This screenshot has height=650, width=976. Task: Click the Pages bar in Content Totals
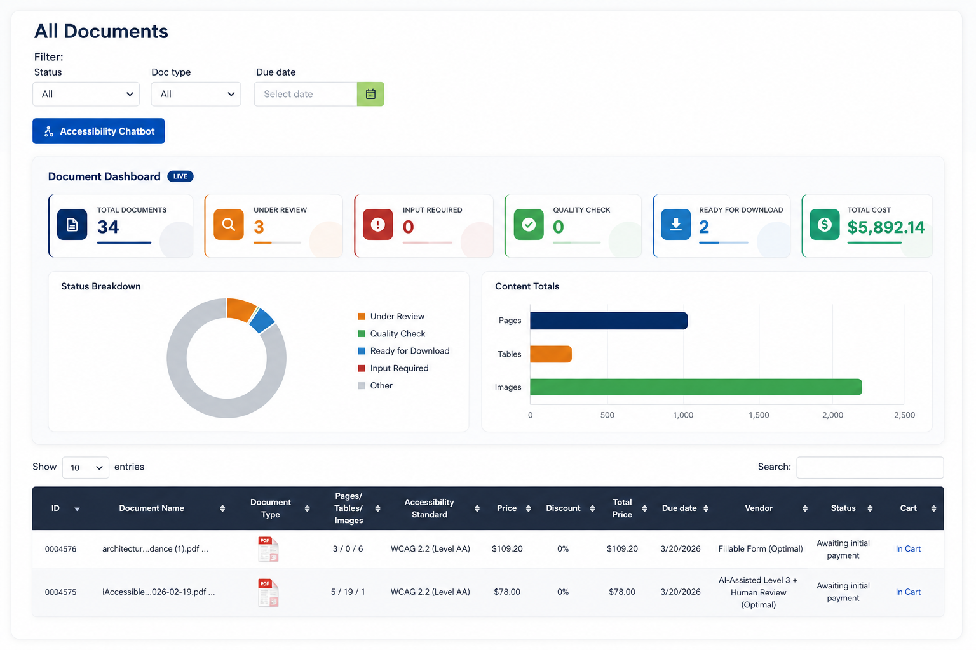609,321
